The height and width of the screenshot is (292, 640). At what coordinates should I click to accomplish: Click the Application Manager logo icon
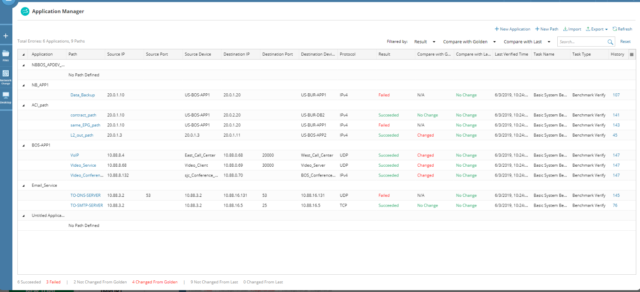[25, 12]
